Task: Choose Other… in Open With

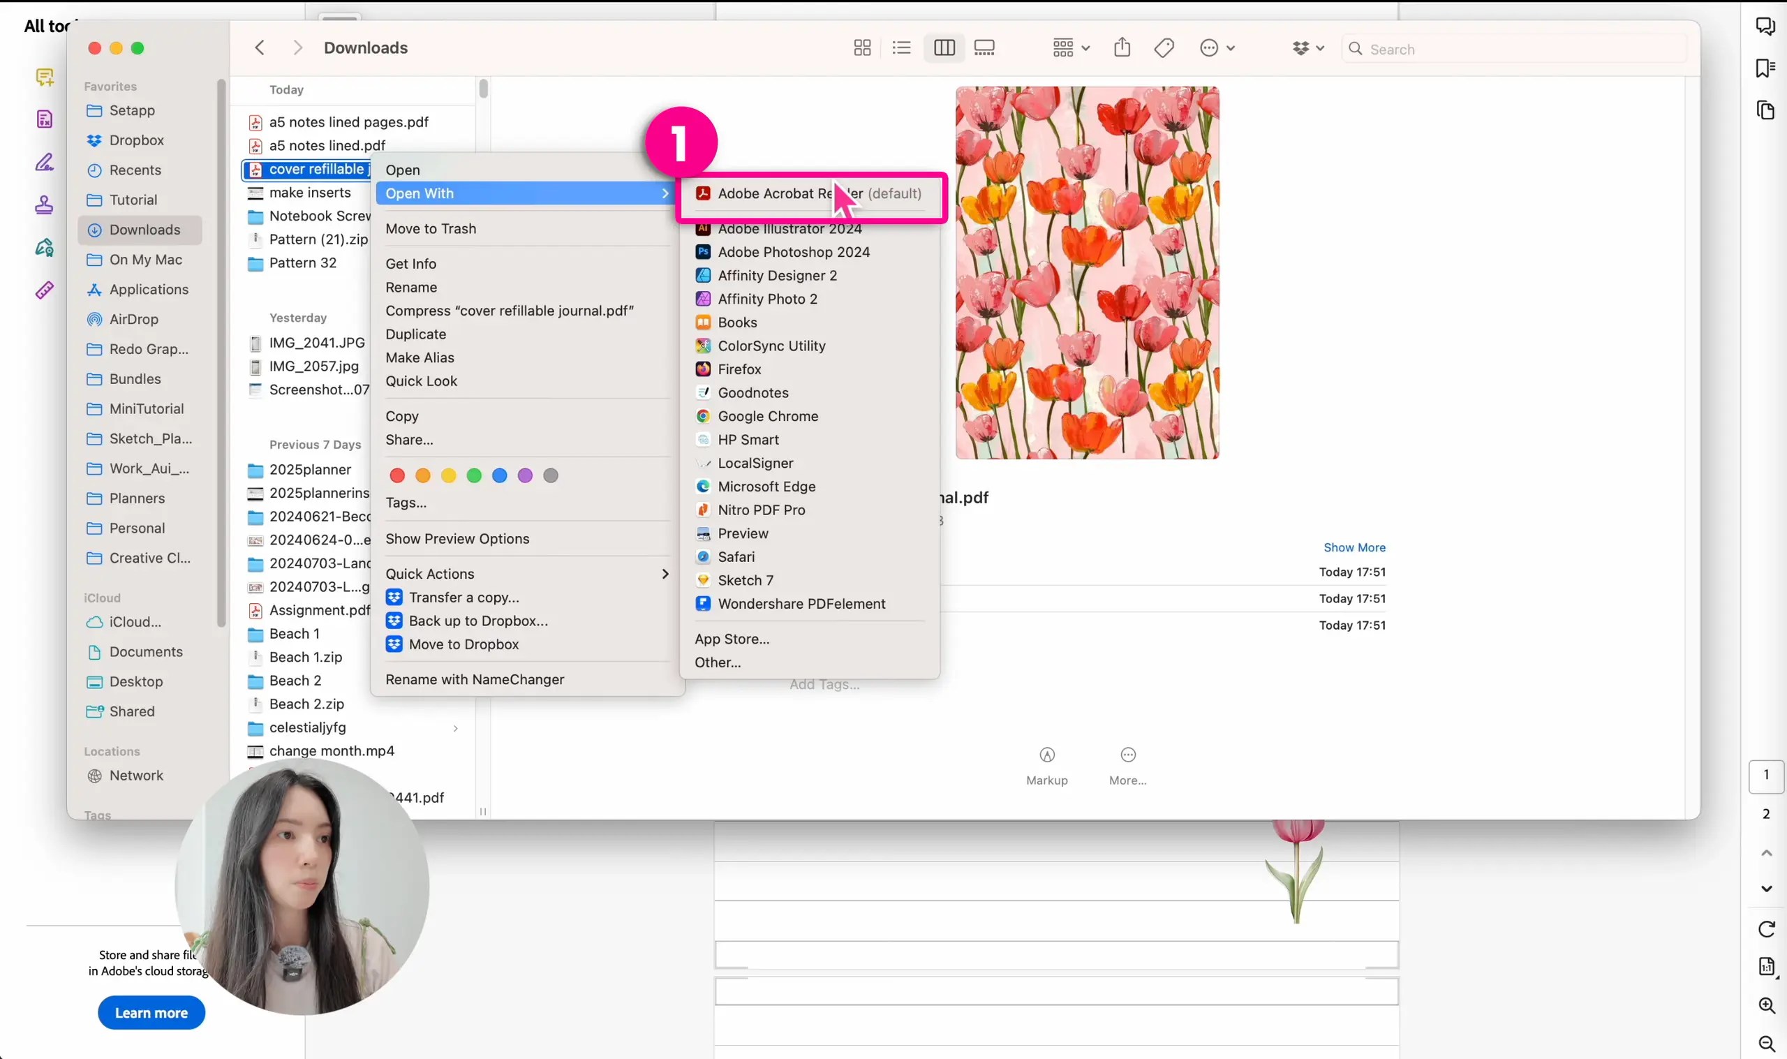Action: click(x=810, y=662)
